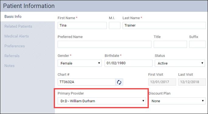Click the Chart # refresh icon
The image size is (208, 114).
point(119,82)
